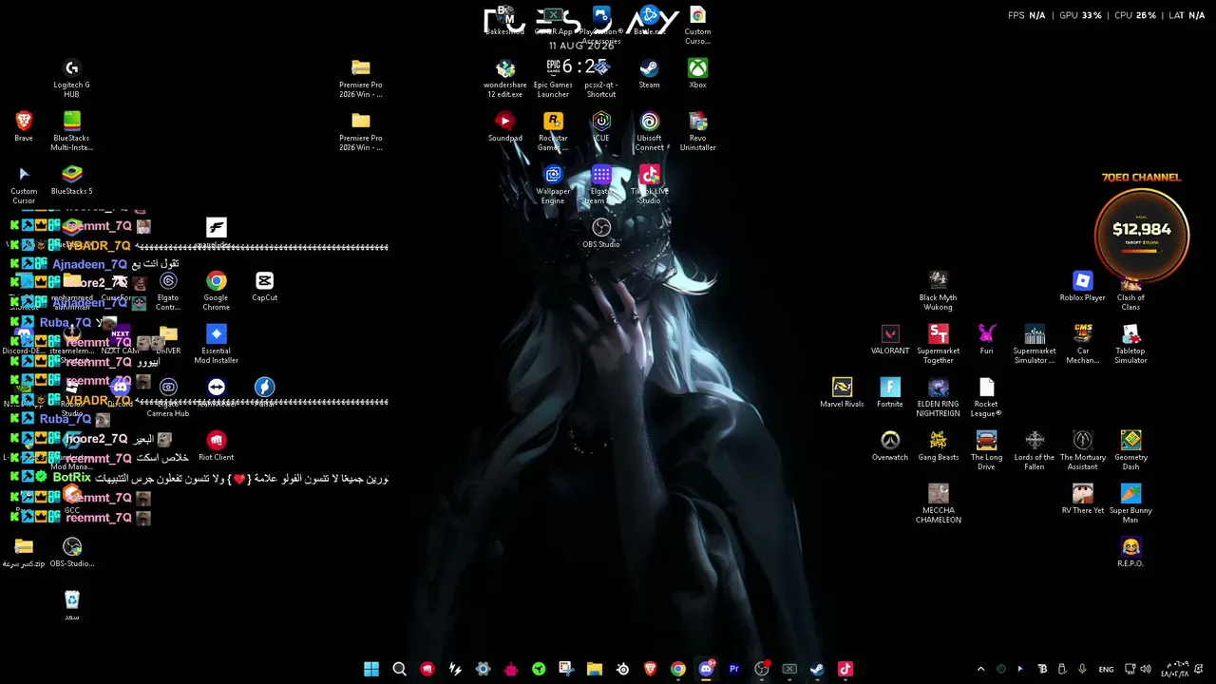
Task: Open TikTok LIVE Studio desktop shortcut
Action: coord(649,184)
